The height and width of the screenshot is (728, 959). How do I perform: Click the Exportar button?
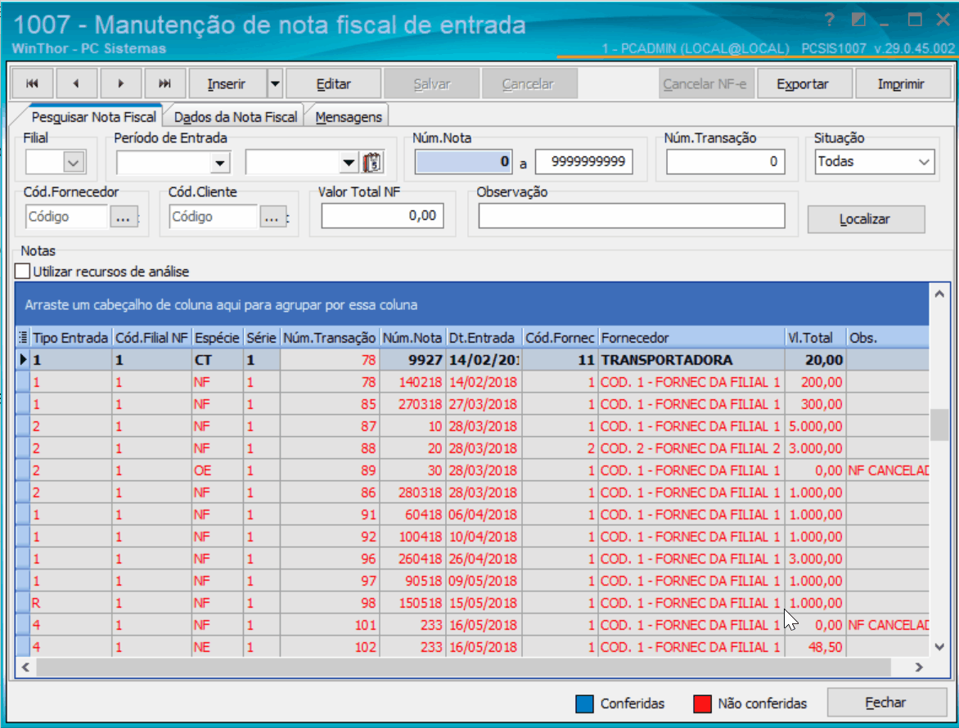[803, 83]
